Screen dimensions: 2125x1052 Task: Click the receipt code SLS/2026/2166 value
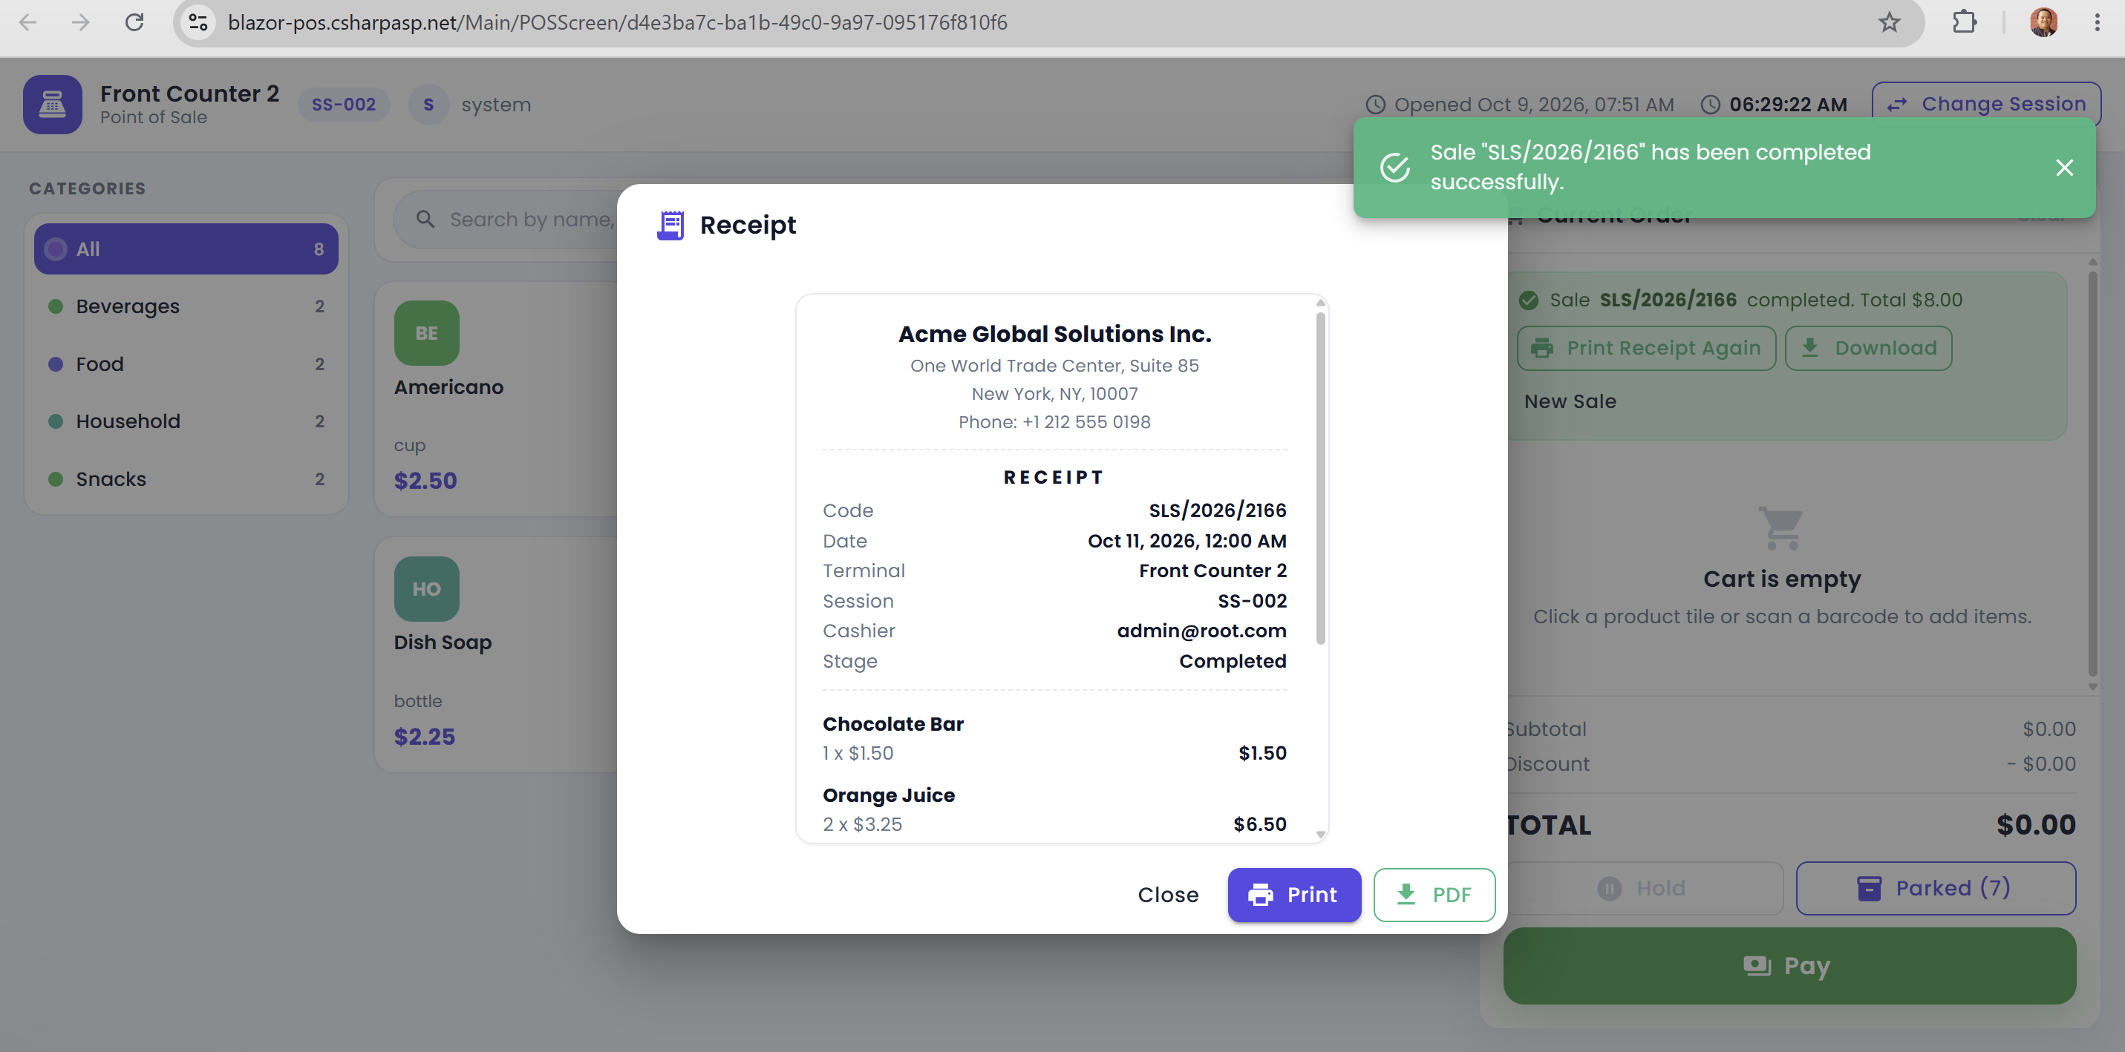1218,510
